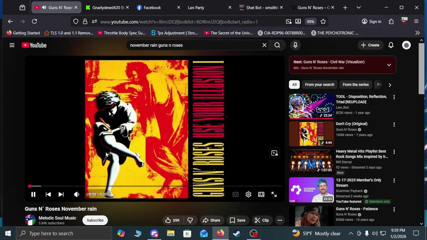Open YouTube notifications bell

click(391, 45)
